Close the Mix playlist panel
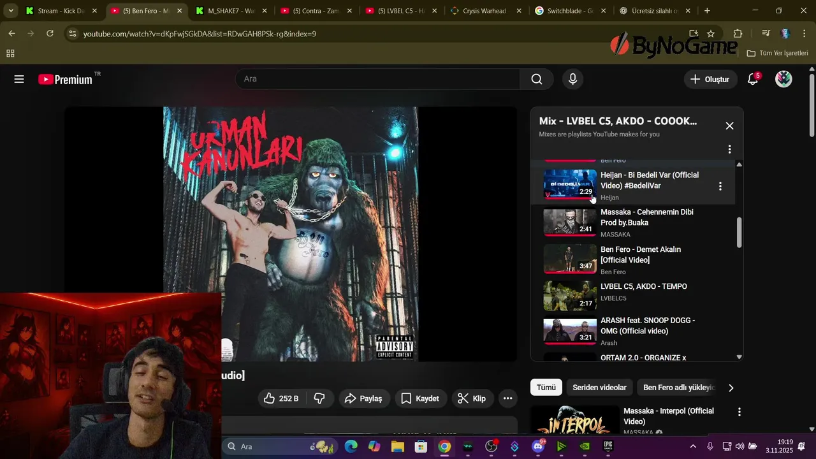Image resolution: width=816 pixels, height=459 pixels. pos(729,126)
